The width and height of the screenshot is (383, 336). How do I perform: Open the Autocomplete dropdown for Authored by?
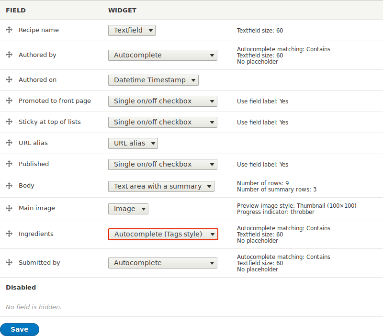[162, 55]
